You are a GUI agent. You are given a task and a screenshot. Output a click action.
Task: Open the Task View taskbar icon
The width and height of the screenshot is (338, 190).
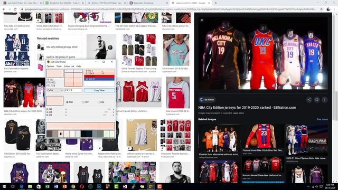coord(13,186)
